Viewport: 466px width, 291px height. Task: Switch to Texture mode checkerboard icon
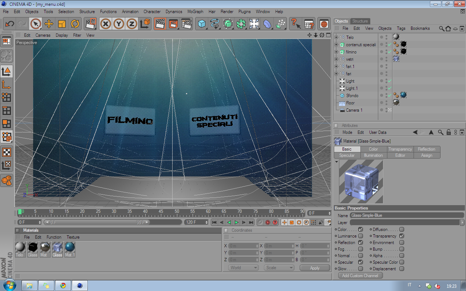pos(7,152)
